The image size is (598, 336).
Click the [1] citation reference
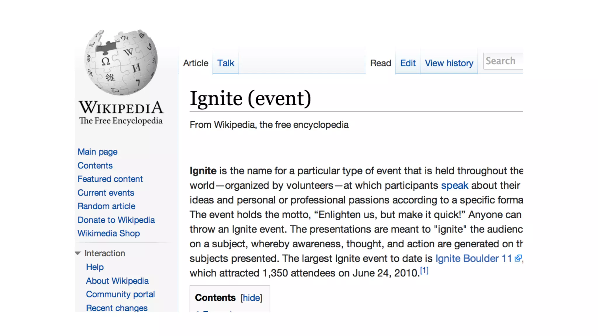tap(424, 270)
